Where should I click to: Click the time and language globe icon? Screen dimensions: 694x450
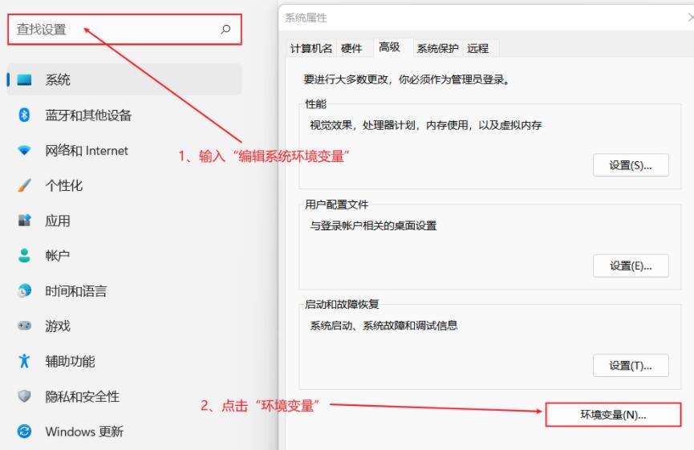[x=24, y=290]
